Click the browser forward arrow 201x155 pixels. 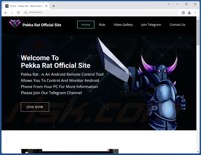point(12,13)
